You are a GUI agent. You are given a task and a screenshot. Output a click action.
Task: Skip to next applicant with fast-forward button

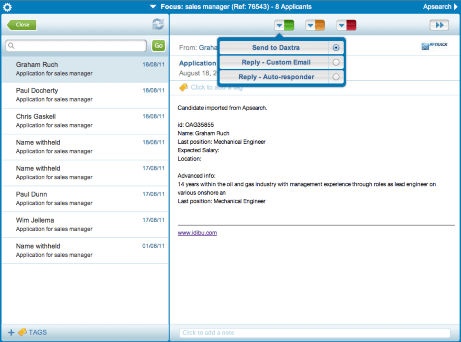439,25
